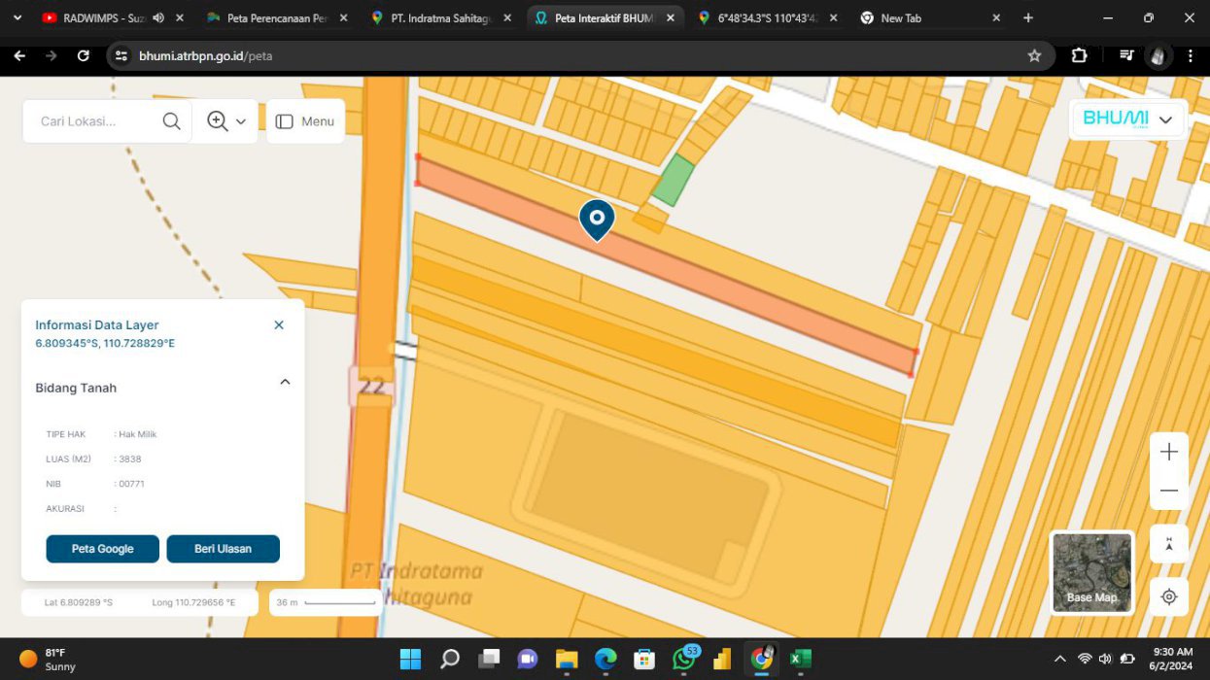Close the Informasi Data Layer panel
1210x680 pixels.
click(x=279, y=325)
